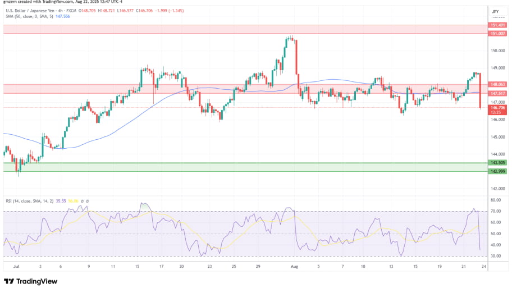Screen dimensions: 512x288
Task: Click the 142.000 price axis value
Action: (x=497, y=189)
